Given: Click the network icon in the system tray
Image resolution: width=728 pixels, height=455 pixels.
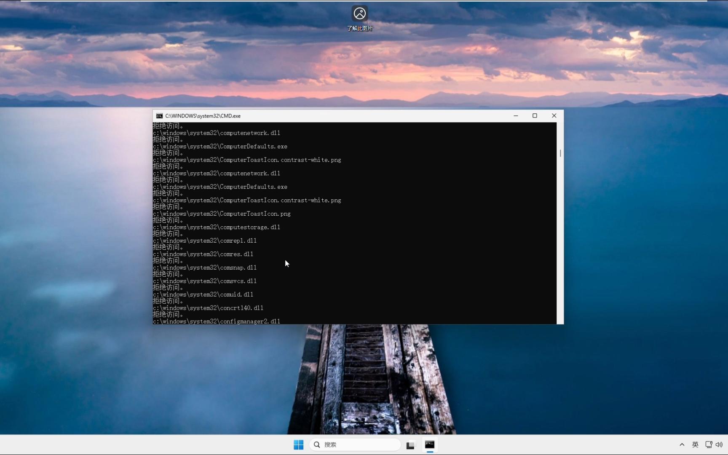Looking at the screenshot, I should [x=708, y=444].
